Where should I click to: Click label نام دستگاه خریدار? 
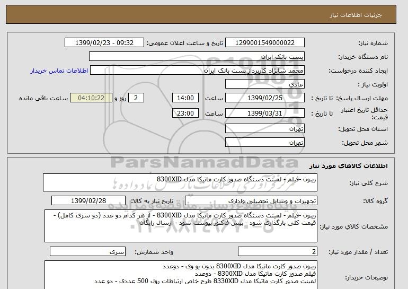tap(363, 57)
